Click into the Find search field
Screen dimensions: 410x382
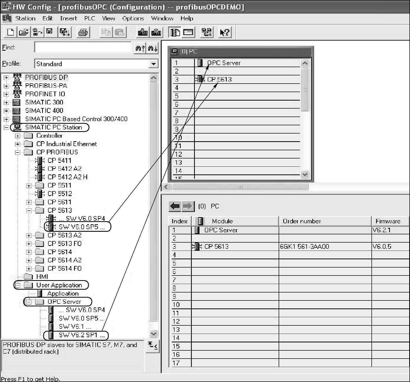pyautogui.click(x=83, y=47)
